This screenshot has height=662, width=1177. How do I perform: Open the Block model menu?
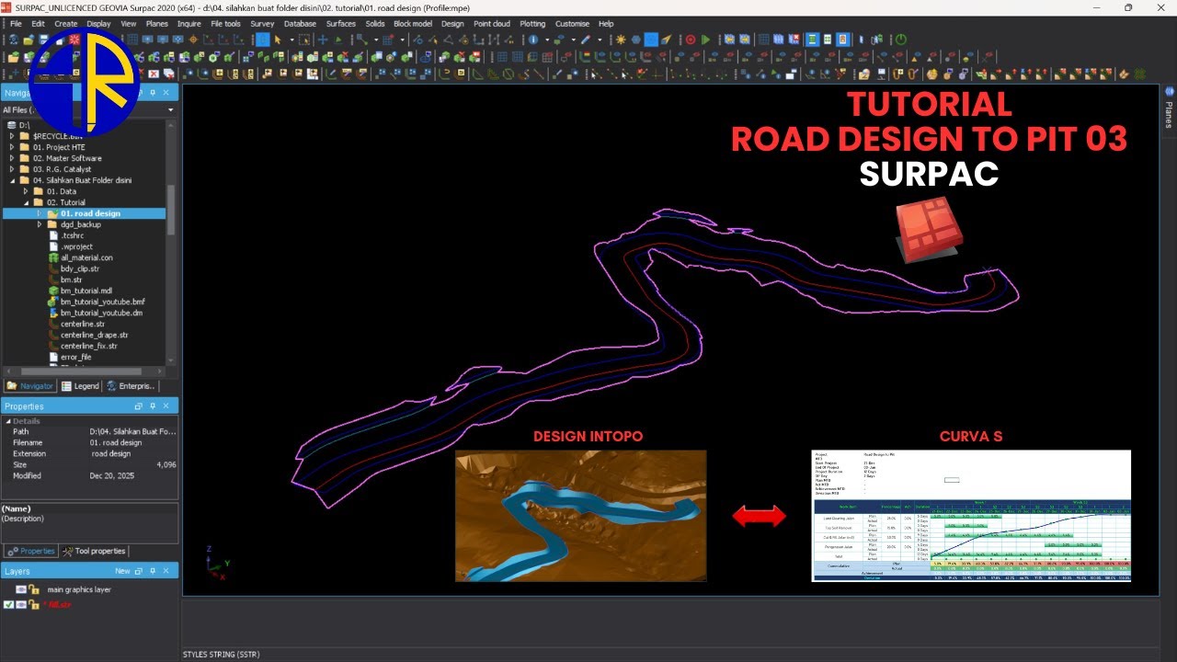(x=412, y=24)
